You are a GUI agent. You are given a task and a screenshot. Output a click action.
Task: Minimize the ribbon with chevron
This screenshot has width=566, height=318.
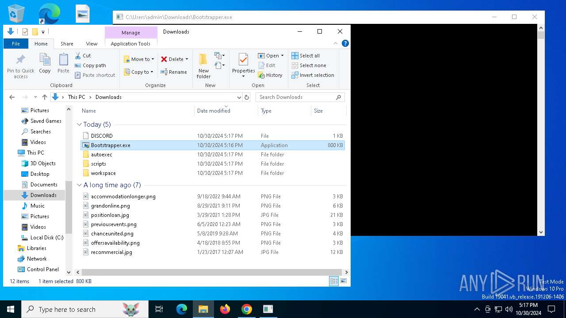tap(336, 43)
